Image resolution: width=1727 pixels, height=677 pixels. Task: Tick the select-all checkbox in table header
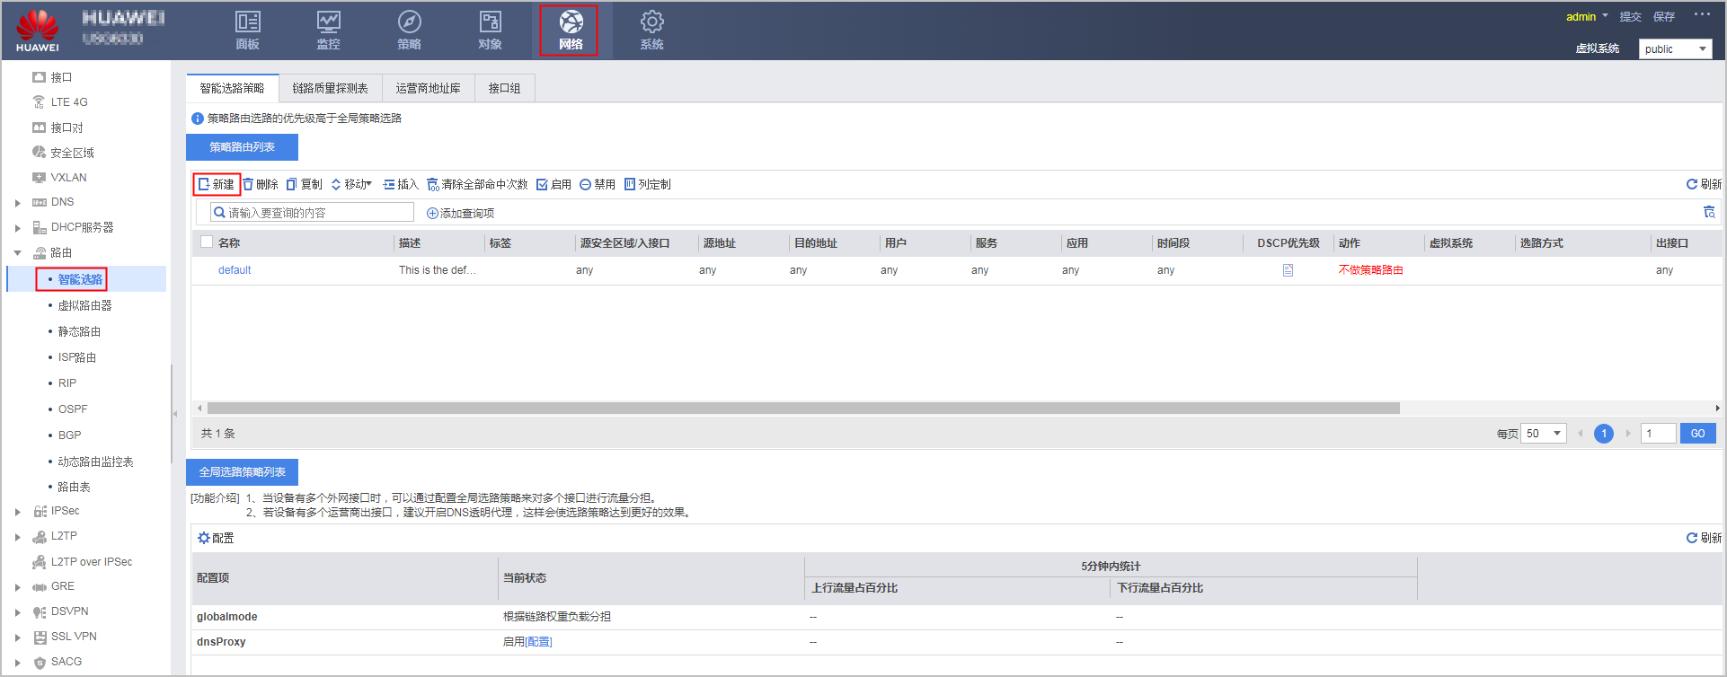pyautogui.click(x=207, y=242)
